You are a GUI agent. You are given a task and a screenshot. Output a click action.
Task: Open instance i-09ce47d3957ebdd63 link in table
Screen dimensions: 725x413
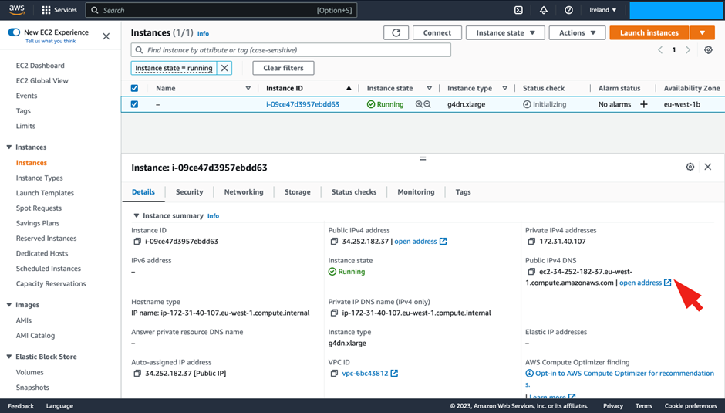pos(302,104)
